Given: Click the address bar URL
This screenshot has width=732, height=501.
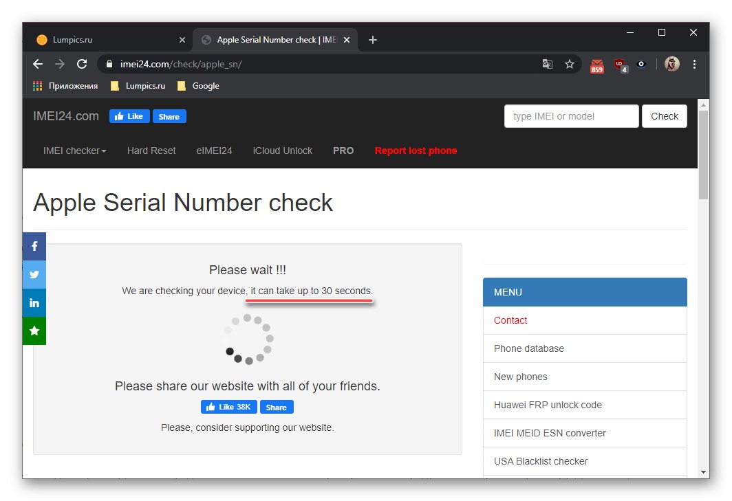Looking at the screenshot, I should (x=181, y=64).
